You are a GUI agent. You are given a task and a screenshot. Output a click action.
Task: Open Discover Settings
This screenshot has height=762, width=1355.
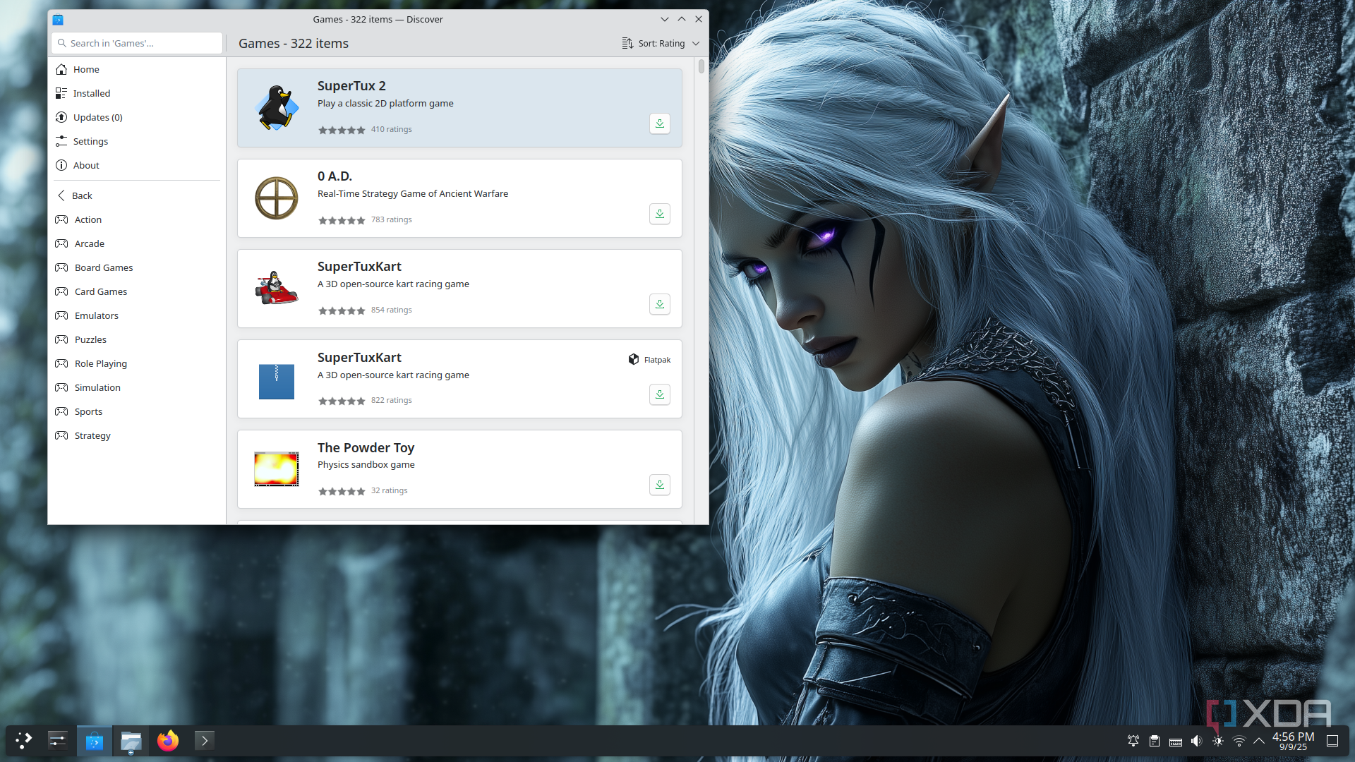[x=137, y=141]
